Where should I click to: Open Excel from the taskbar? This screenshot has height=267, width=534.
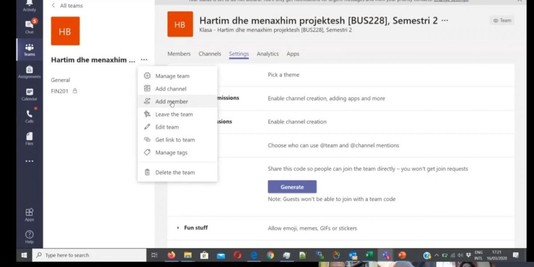[369, 255]
